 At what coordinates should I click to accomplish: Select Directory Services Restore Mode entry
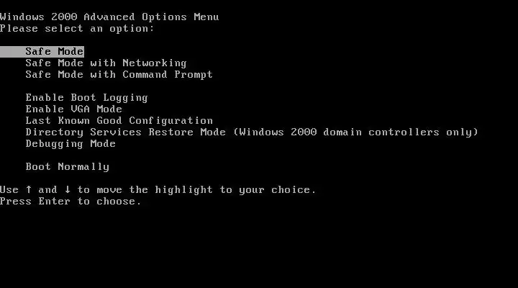pos(252,132)
